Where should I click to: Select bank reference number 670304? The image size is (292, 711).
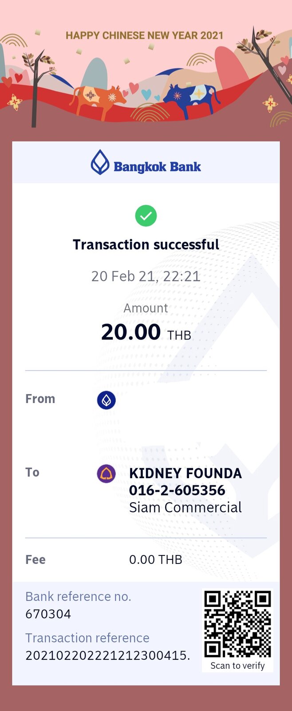pos(48,614)
